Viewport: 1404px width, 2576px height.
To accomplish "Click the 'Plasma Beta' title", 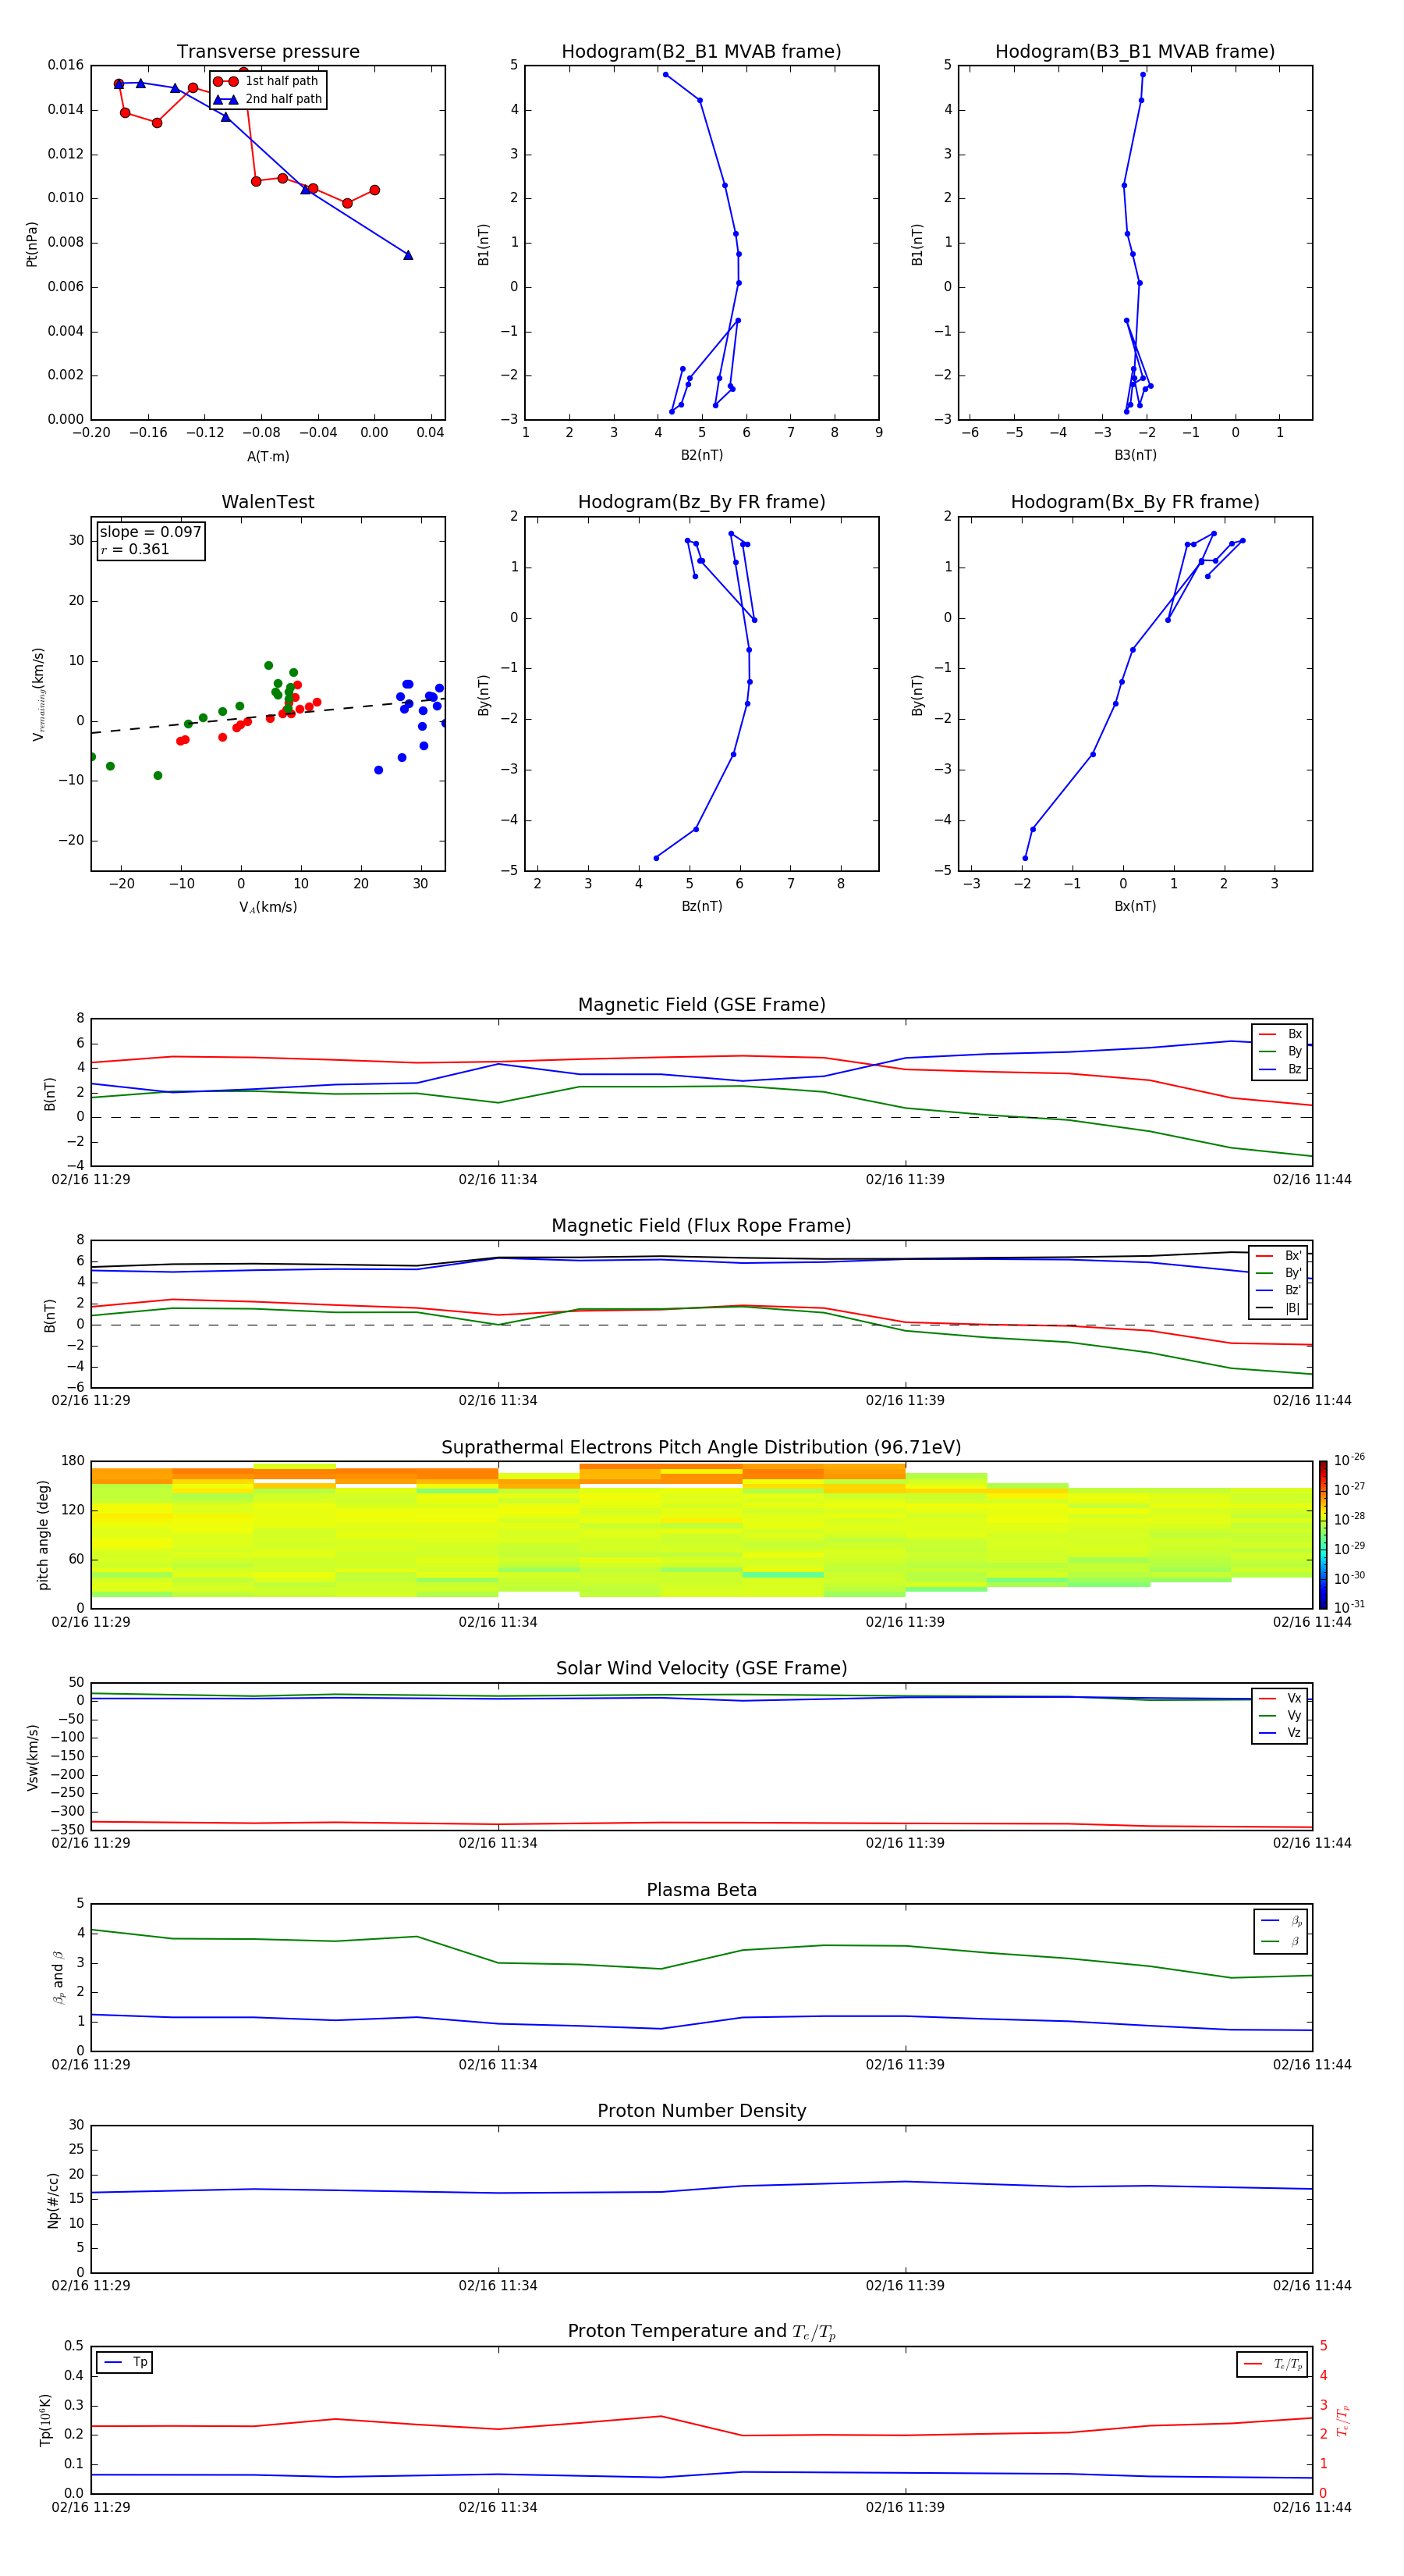I will [701, 1890].
